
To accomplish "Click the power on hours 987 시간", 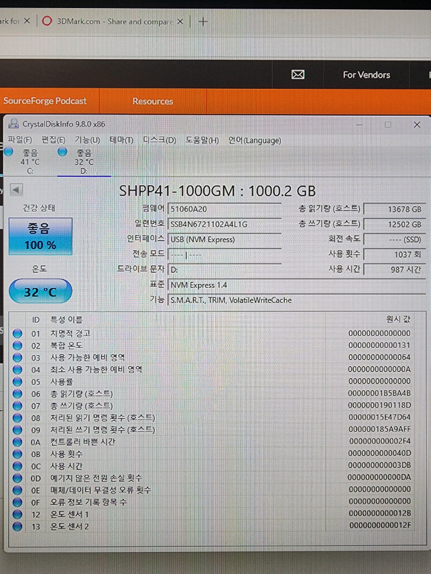I will coord(394,269).
